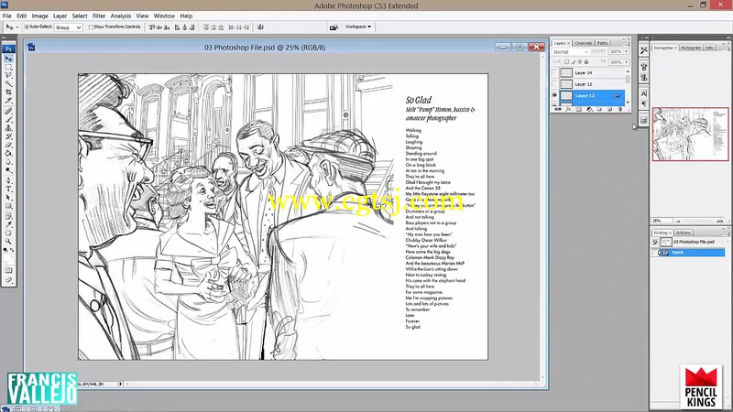Select the Clone Stamp tool

coord(8,128)
